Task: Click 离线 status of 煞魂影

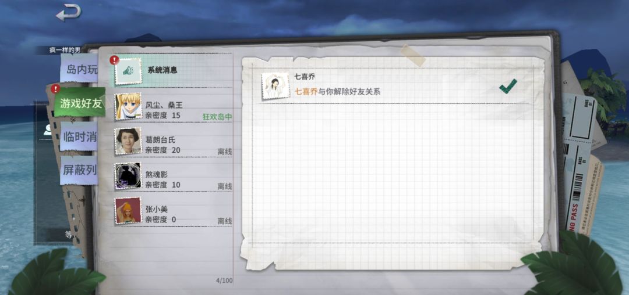Action: tap(225, 186)
